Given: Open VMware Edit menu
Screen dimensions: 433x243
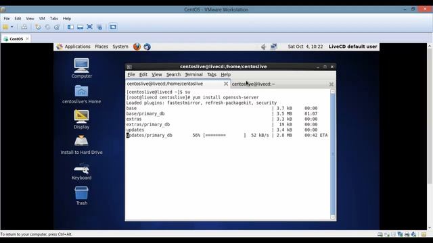Looking at the screenshot, I should pos(18,18).
